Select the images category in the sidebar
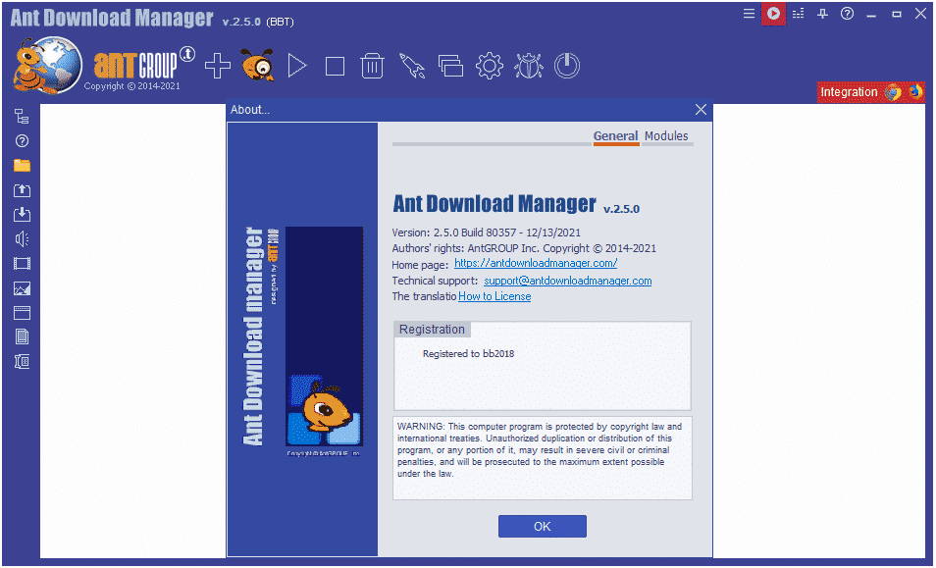Viewport: 936px width, 568px height. pos(22,288)
